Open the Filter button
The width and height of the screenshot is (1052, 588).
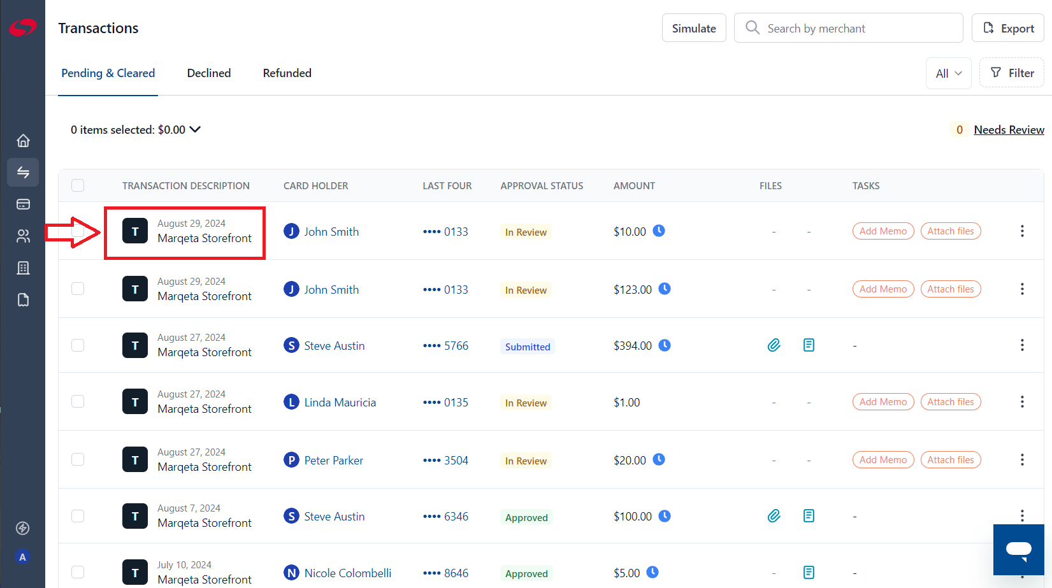(1012, 73)
